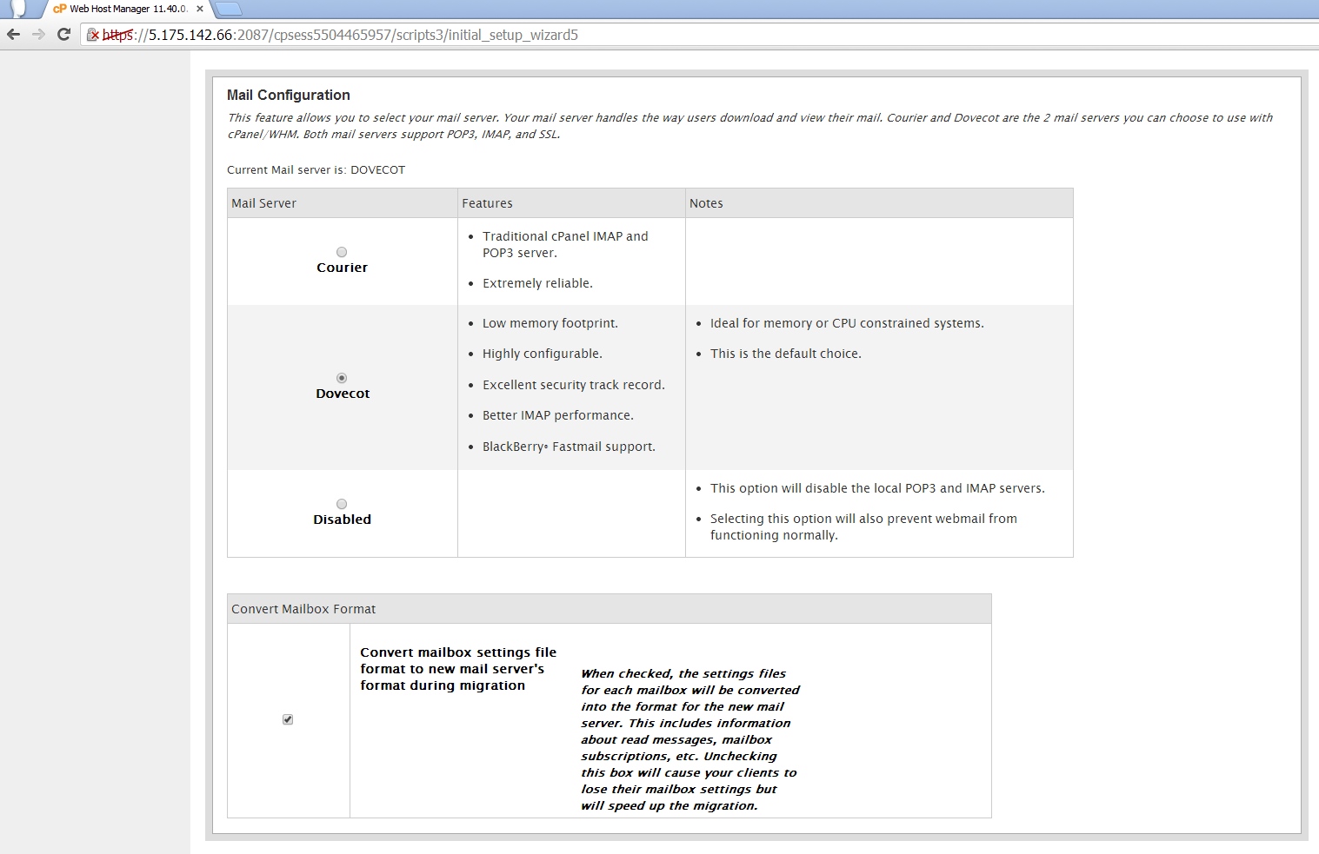Click 'BlackBerry Fastmail support.' text

(x=569, y=447)
